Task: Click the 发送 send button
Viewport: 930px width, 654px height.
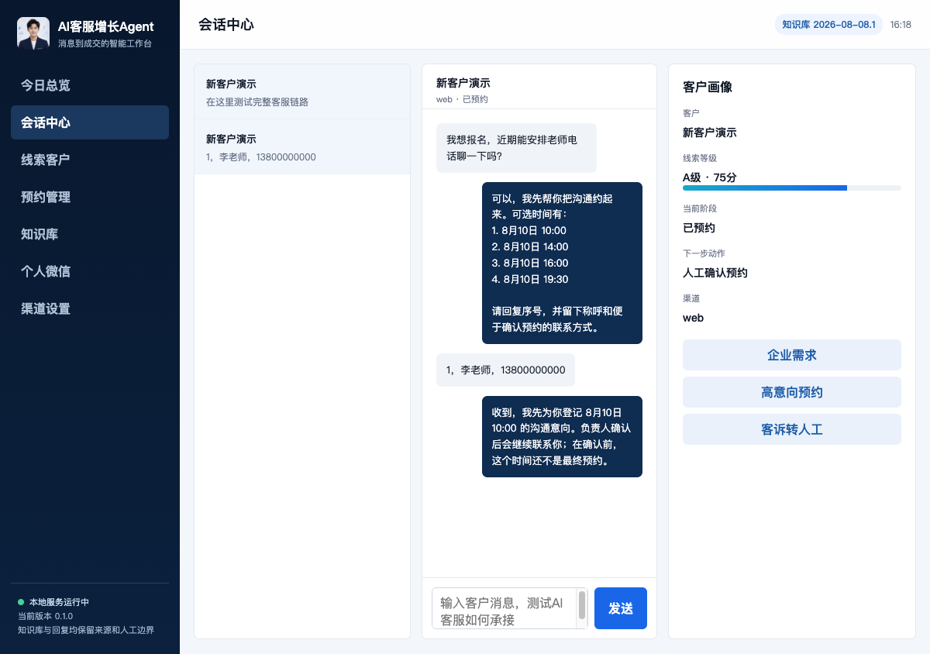Action: pyautogui.click(x=621, y=608)
